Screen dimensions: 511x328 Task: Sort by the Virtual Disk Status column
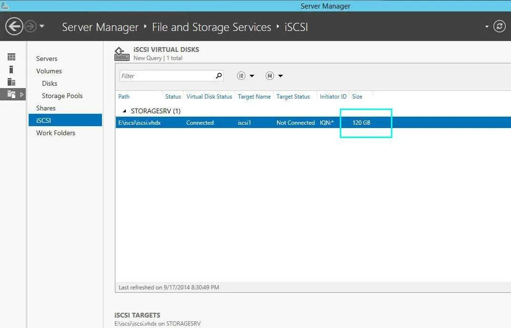(x=209, y=97)
